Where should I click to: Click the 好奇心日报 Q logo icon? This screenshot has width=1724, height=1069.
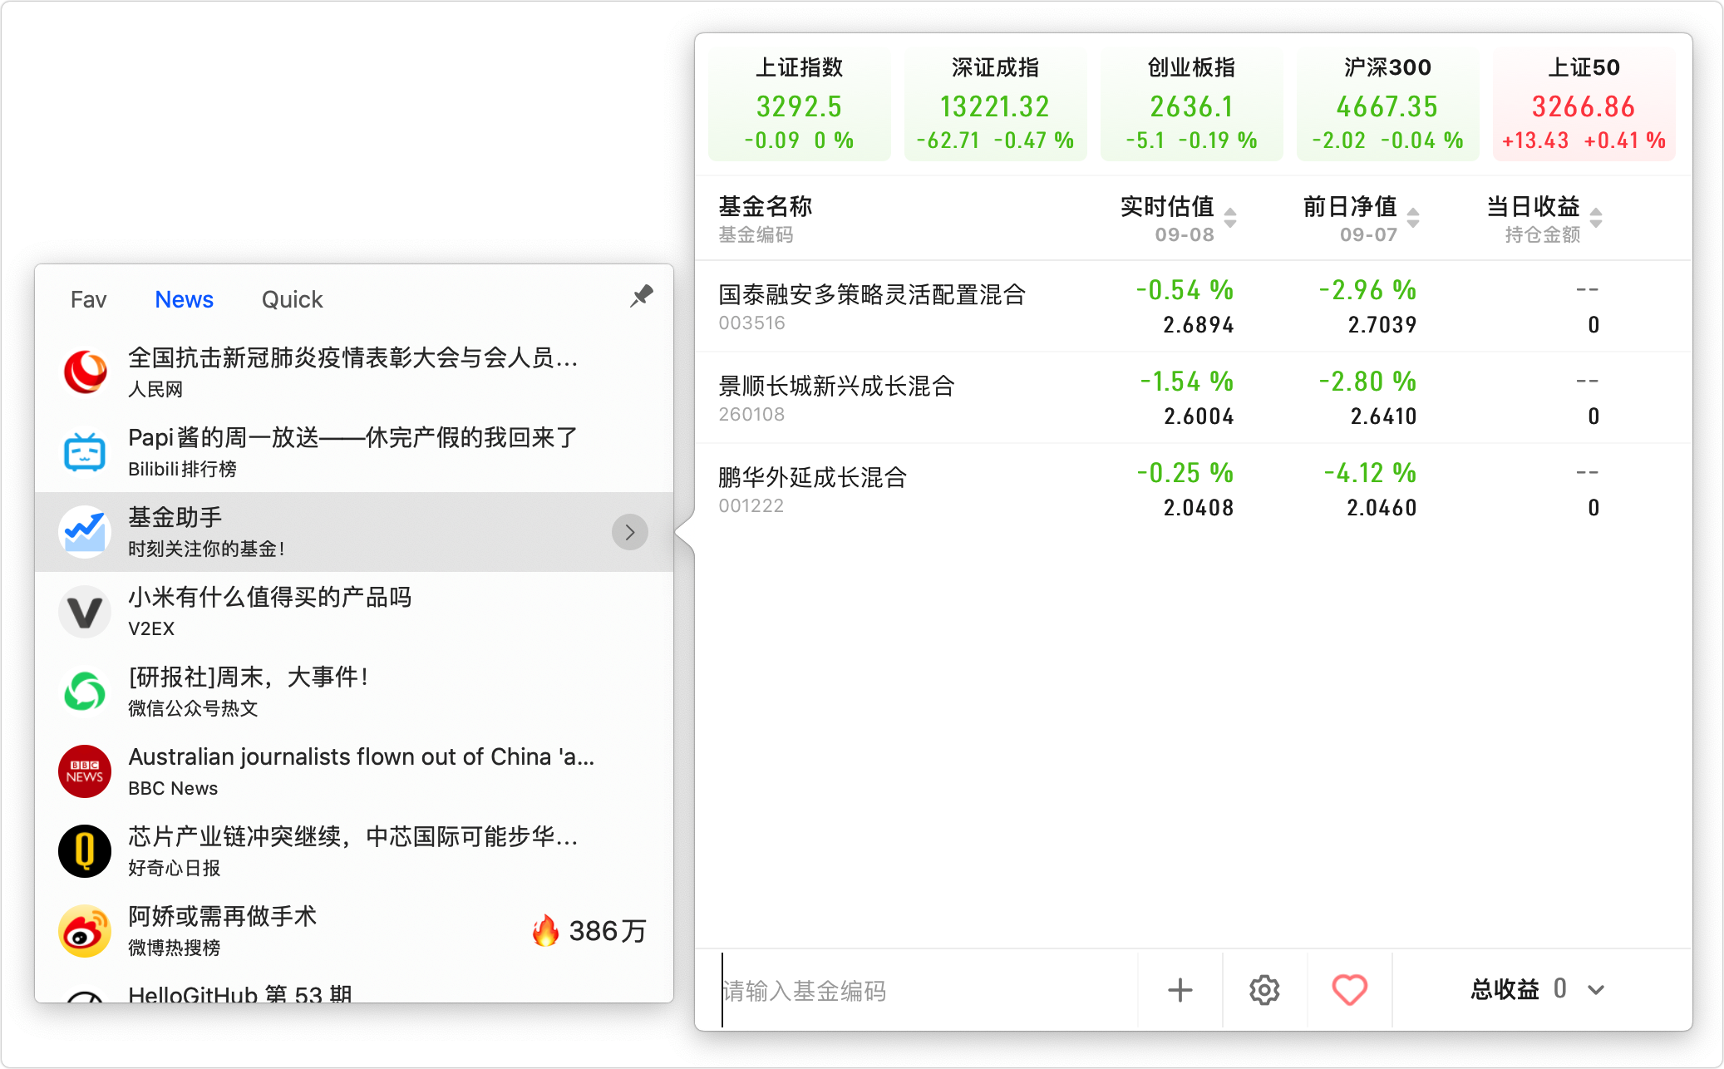click(85, 851)
